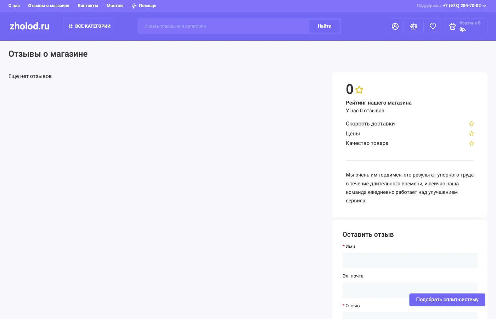Open Отзывы о магазине in top menu

[x=49, y=6]
